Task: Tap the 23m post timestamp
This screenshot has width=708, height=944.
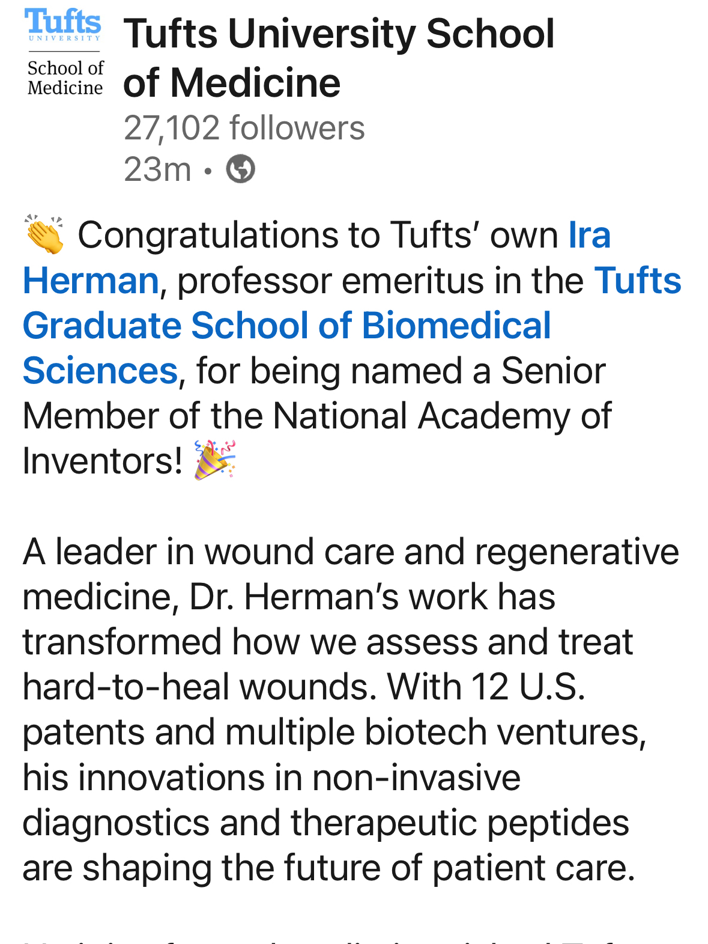Action: (157, 169)
